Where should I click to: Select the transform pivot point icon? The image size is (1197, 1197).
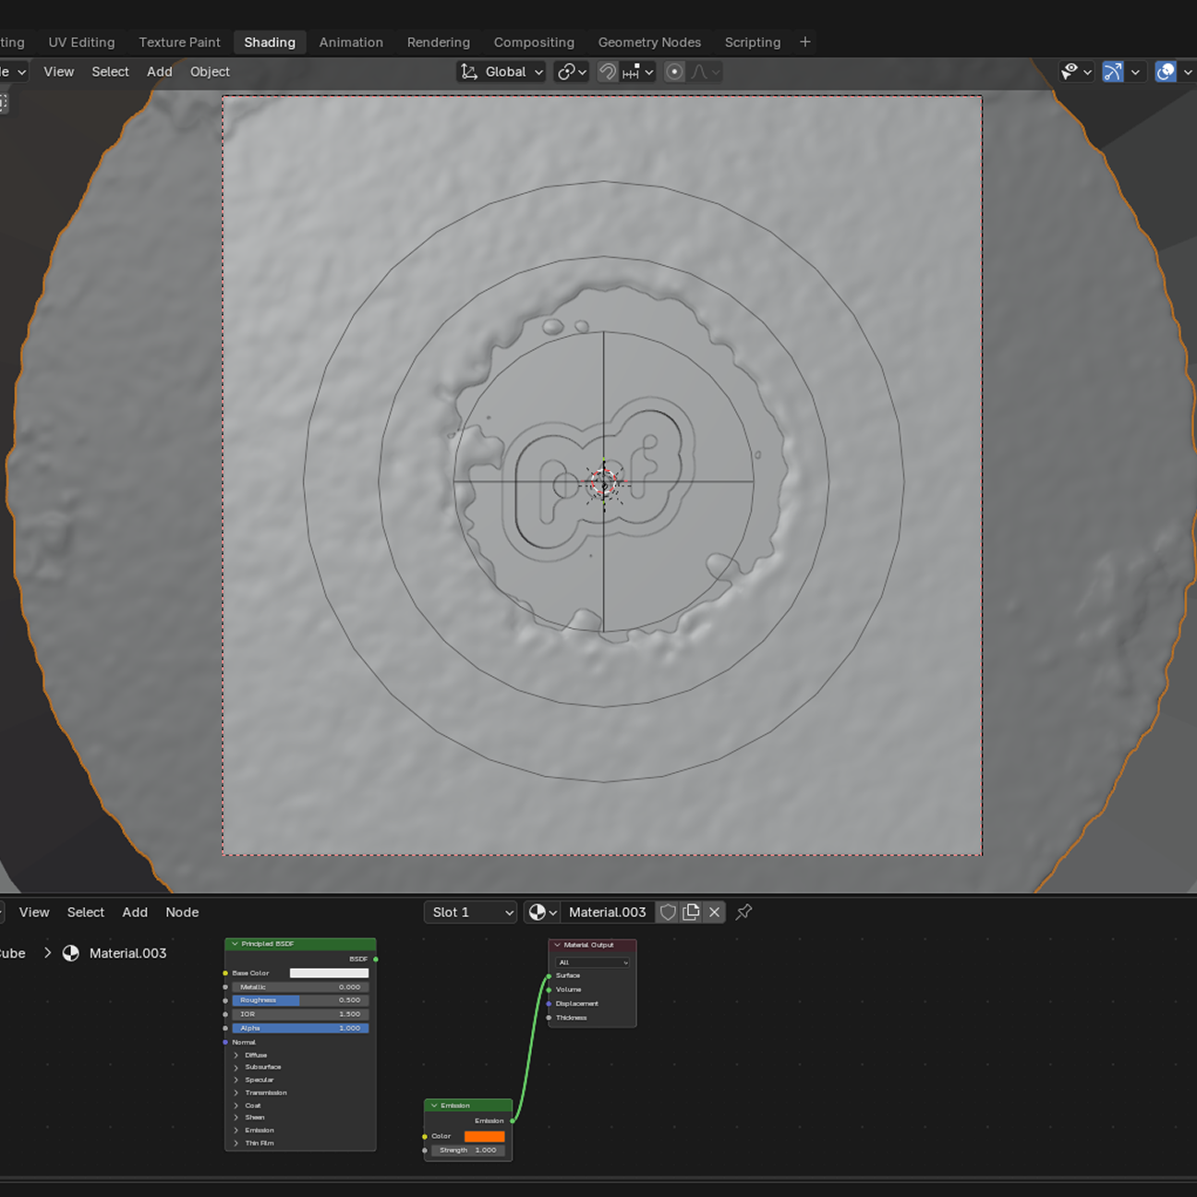566,71
